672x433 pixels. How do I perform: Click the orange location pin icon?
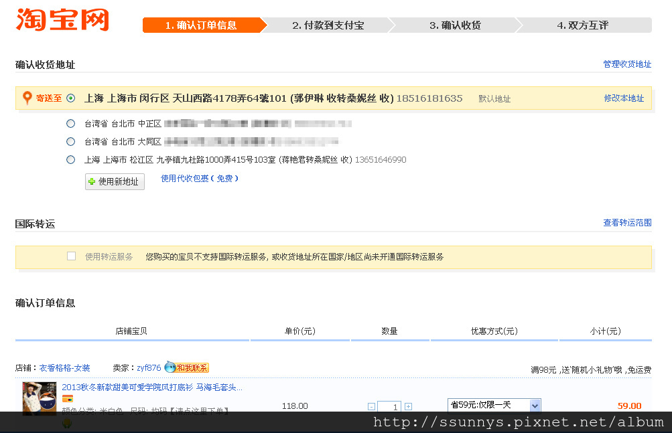pyautogui.click(x=27, y=98)
